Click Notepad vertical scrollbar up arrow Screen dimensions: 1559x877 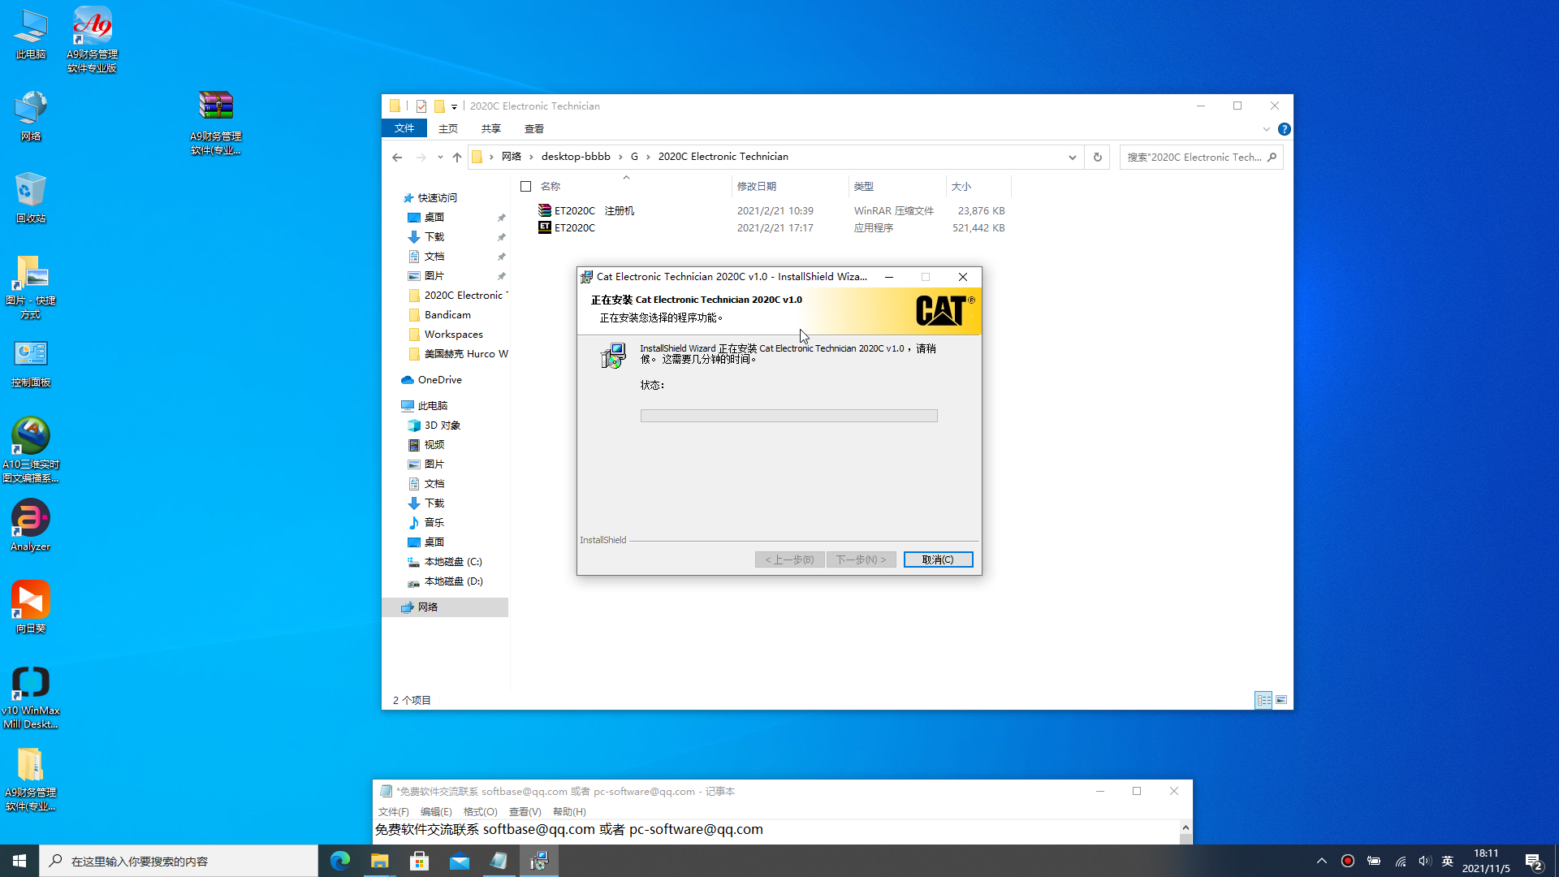pos(1185,827)
